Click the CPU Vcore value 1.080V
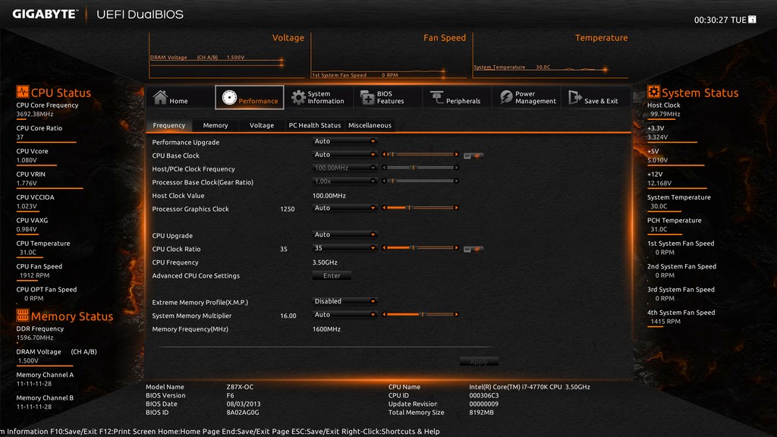The width and height of the screenshot is (777, 437). pyautogui.click(x=27, y=160)
